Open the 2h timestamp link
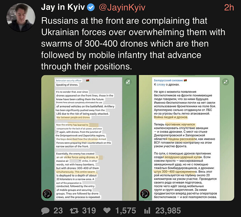The height and width of the screenshot is (217, 241). tap(229, 8)
